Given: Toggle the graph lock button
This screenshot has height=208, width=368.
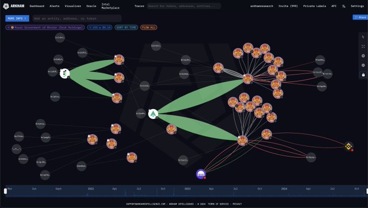Looking at the screenshot, I should pyautogui.click(x=363, y=75).
